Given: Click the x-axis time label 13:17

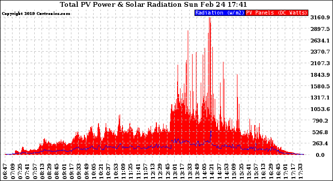Looking at the screenshot, I should 182,171.
